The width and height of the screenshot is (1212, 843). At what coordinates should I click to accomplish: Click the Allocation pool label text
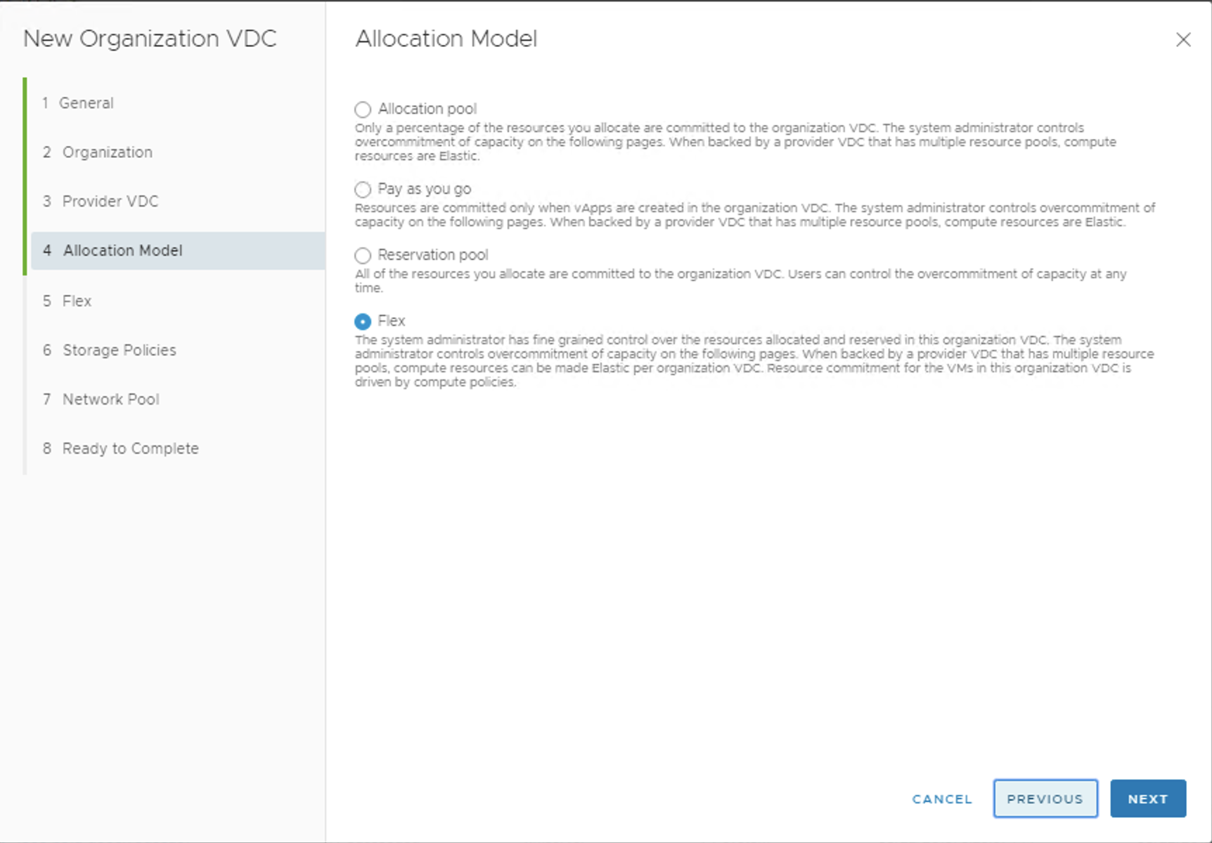pos(427,109)
